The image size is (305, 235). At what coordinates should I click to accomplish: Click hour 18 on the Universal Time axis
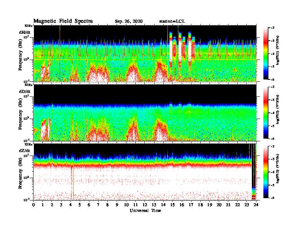[x=201, y=205]
